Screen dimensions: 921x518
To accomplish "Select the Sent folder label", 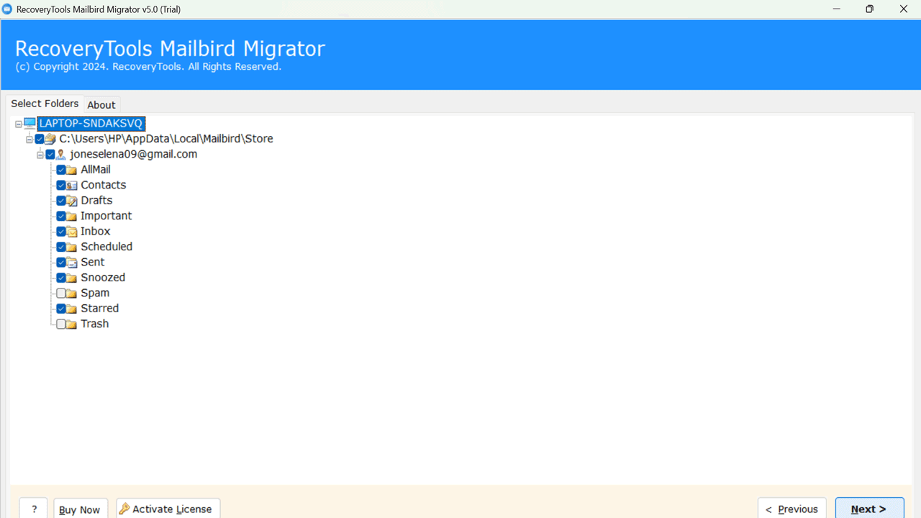I will (93, 263).
